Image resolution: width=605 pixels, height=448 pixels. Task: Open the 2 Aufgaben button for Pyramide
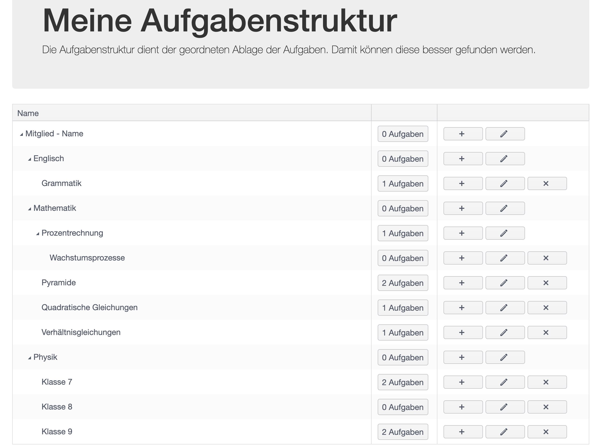[x=402, y=283]
